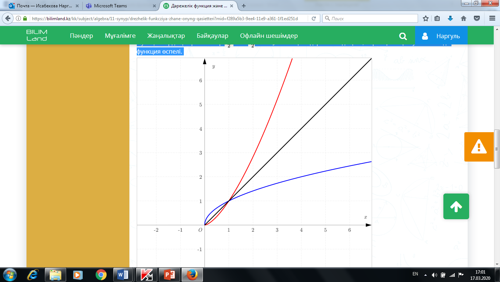Click the green padlock site security icon
This screenshot has height=282, width=500.
(25, 18)
